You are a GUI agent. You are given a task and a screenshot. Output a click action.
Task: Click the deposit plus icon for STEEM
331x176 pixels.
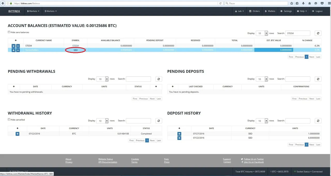pos(13,46)
